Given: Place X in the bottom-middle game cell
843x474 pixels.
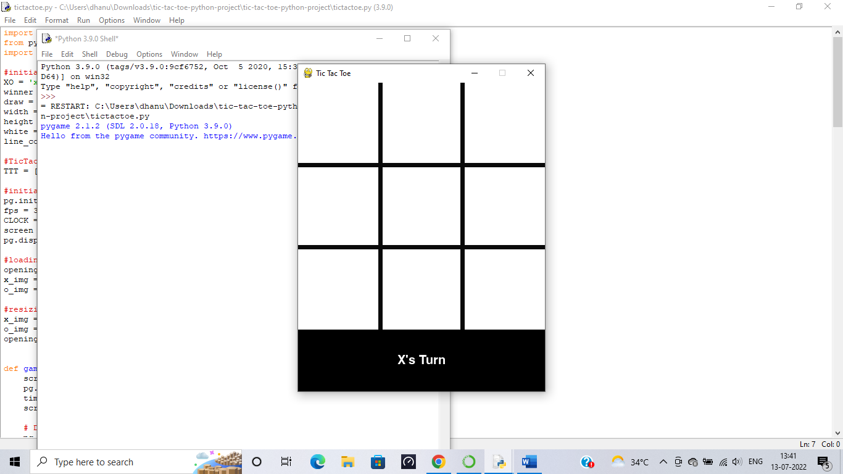Looking at the screenshot, I should click(x=421, y=289).
